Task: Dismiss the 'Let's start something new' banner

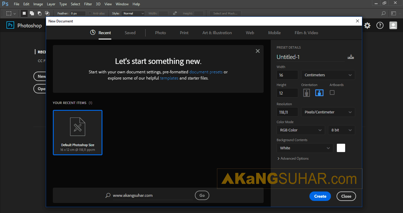Action: pyautogui.click(x=258, y=51)
